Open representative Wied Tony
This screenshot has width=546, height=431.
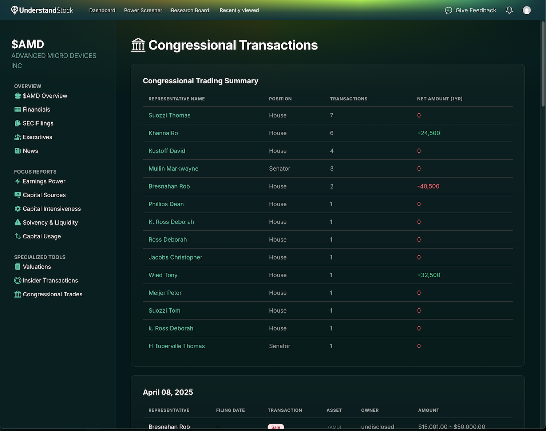coord(163,275)
